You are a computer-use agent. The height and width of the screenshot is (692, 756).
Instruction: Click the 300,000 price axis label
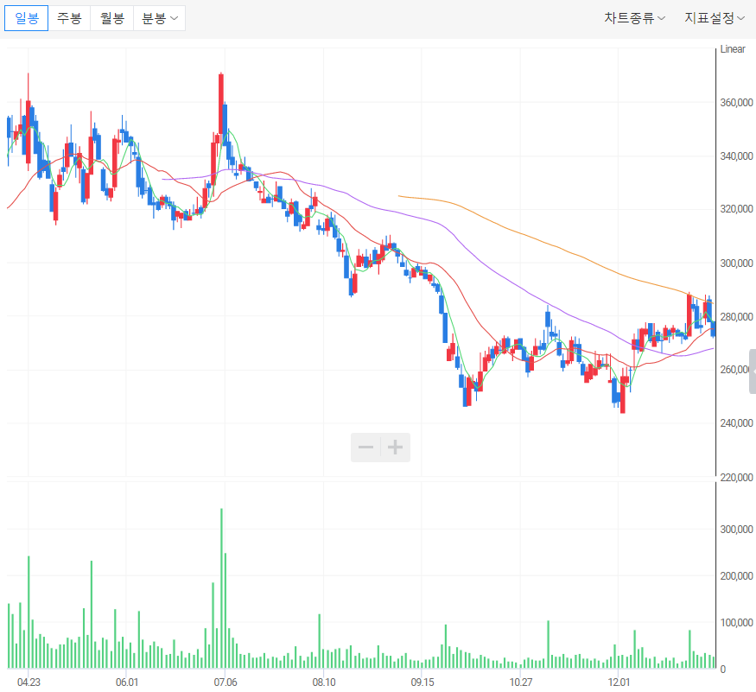(736, 263)
